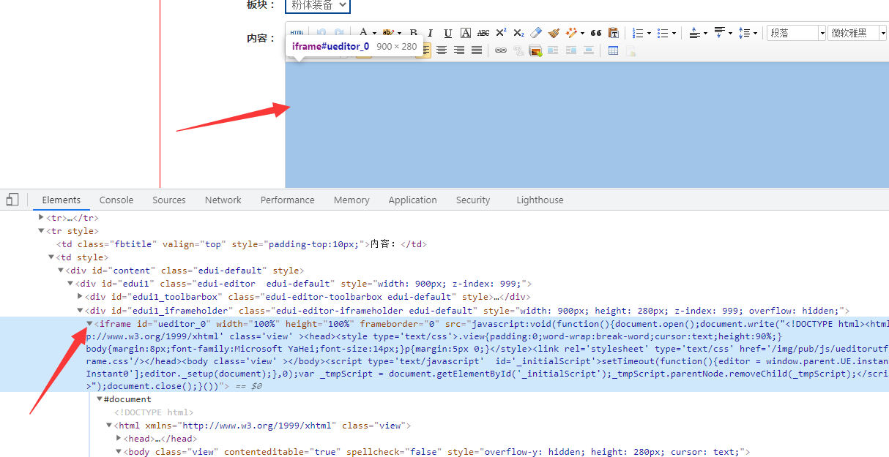Apply strikethrough with the ABC icon
This screenshot has width=889, height=457.
pyautogui.click(x=483, y=32)
